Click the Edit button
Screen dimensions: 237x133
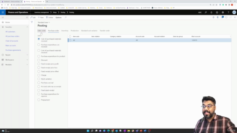pos(33,17)
